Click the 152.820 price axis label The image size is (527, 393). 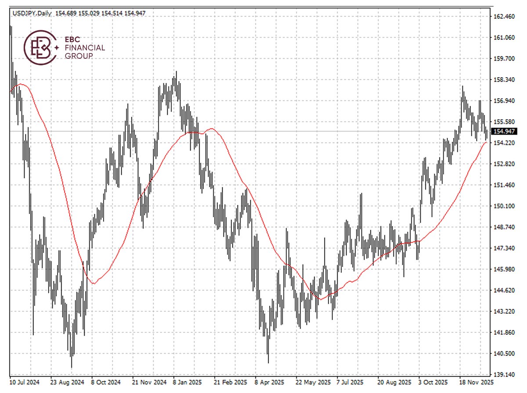tap(504, 164)
